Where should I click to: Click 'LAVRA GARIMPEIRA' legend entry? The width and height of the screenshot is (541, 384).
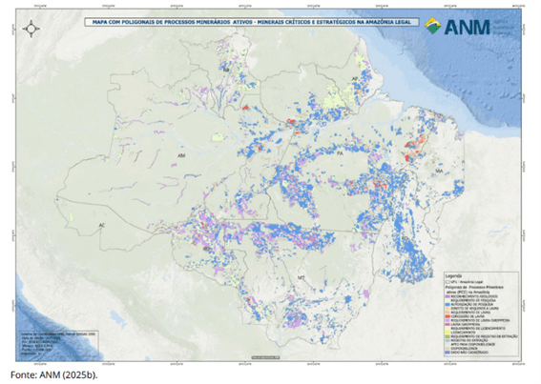[466, 324]
